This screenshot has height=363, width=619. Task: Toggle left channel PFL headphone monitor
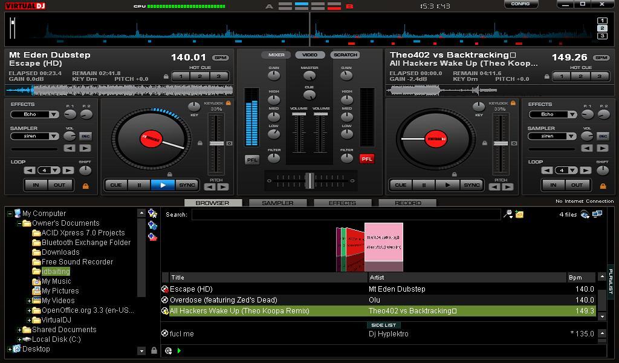252,160
